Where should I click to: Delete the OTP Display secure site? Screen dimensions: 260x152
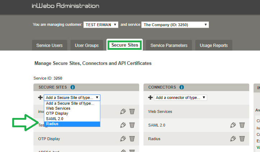(132, 139)
